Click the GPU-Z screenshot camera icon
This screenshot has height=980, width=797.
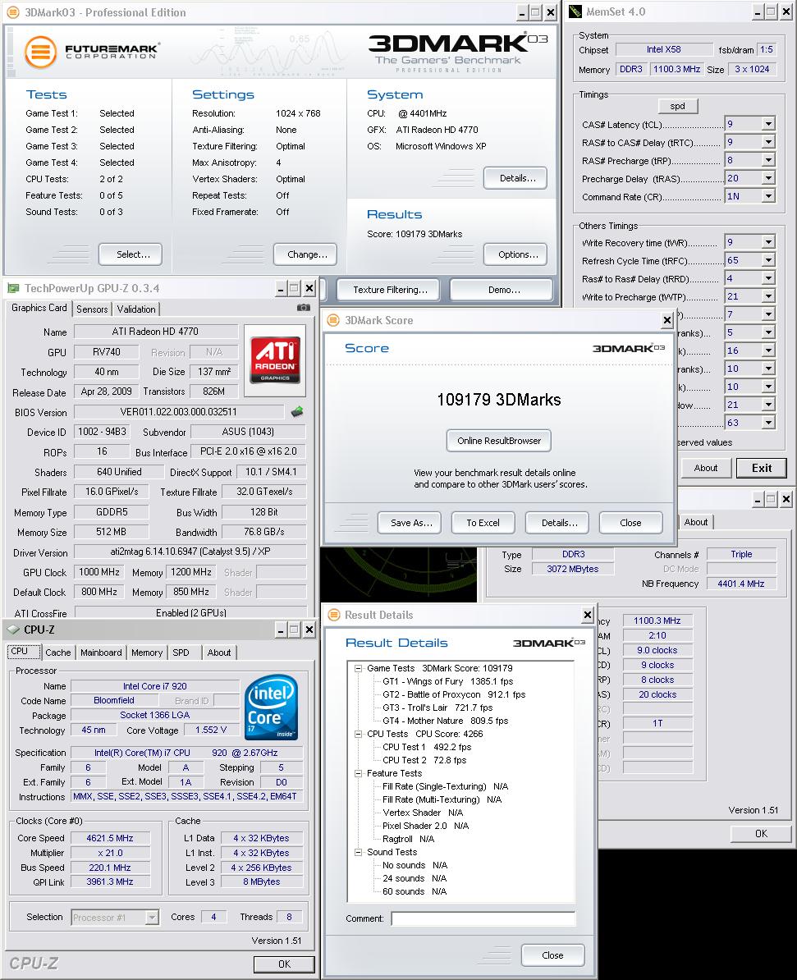303,308
